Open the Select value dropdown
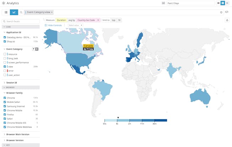 (x=75, y=25)
